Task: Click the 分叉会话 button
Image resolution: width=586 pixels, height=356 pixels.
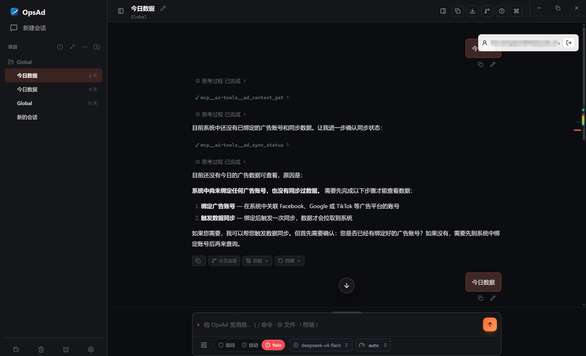Action: 224,261
